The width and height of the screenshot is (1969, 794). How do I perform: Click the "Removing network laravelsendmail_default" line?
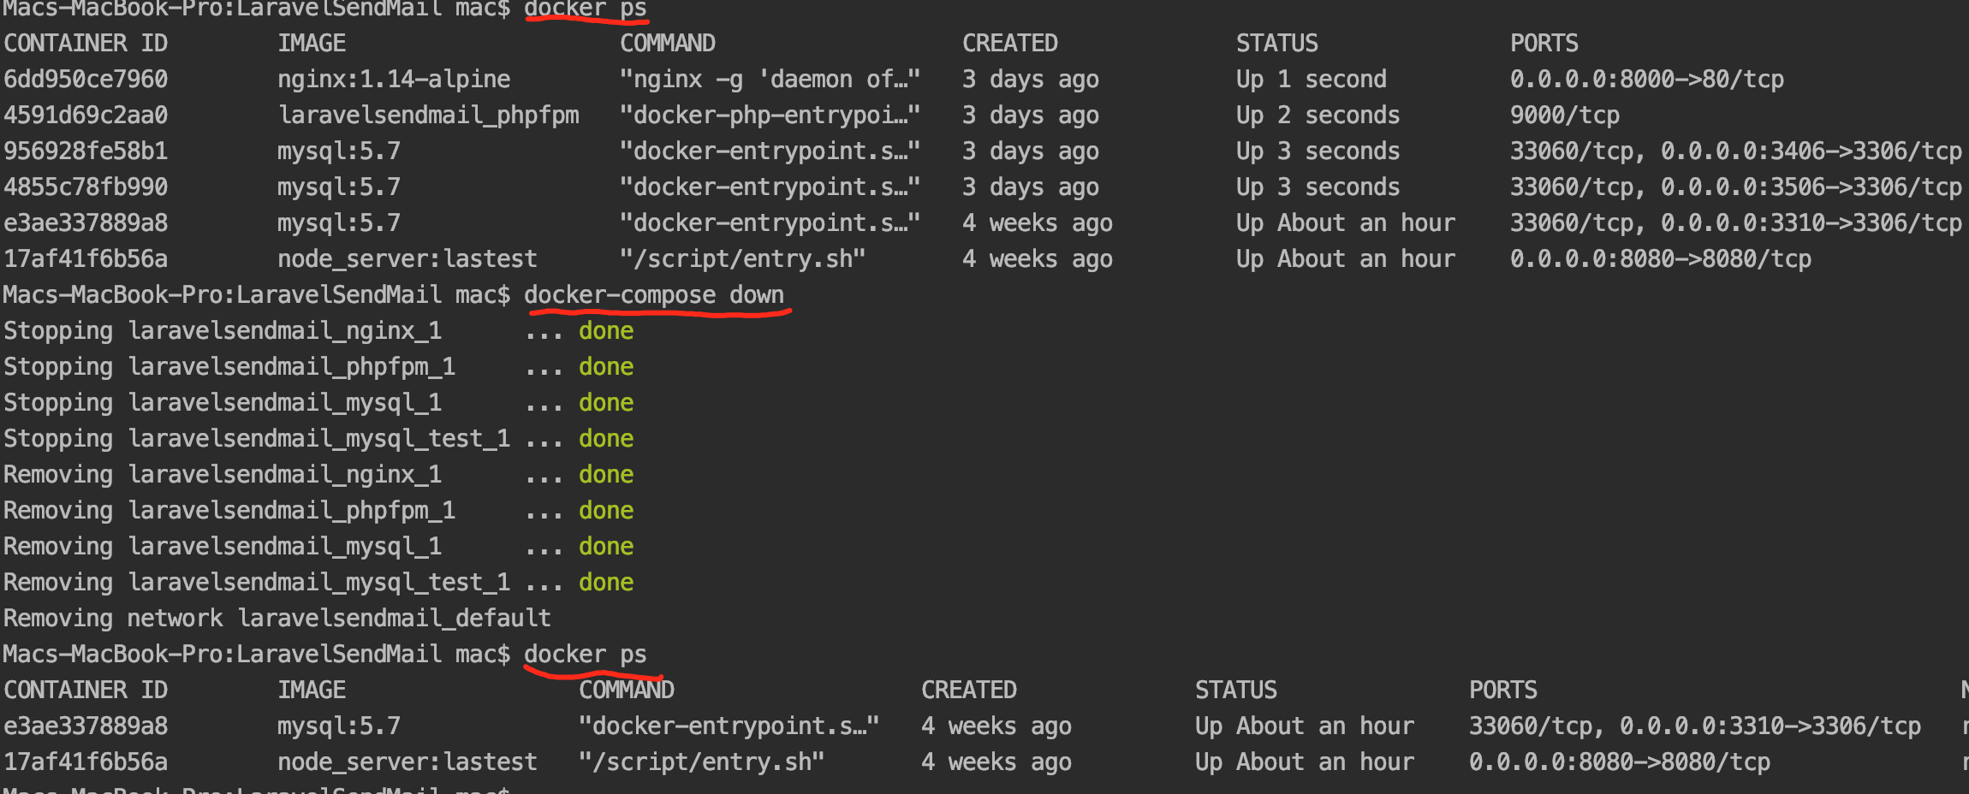277,619
